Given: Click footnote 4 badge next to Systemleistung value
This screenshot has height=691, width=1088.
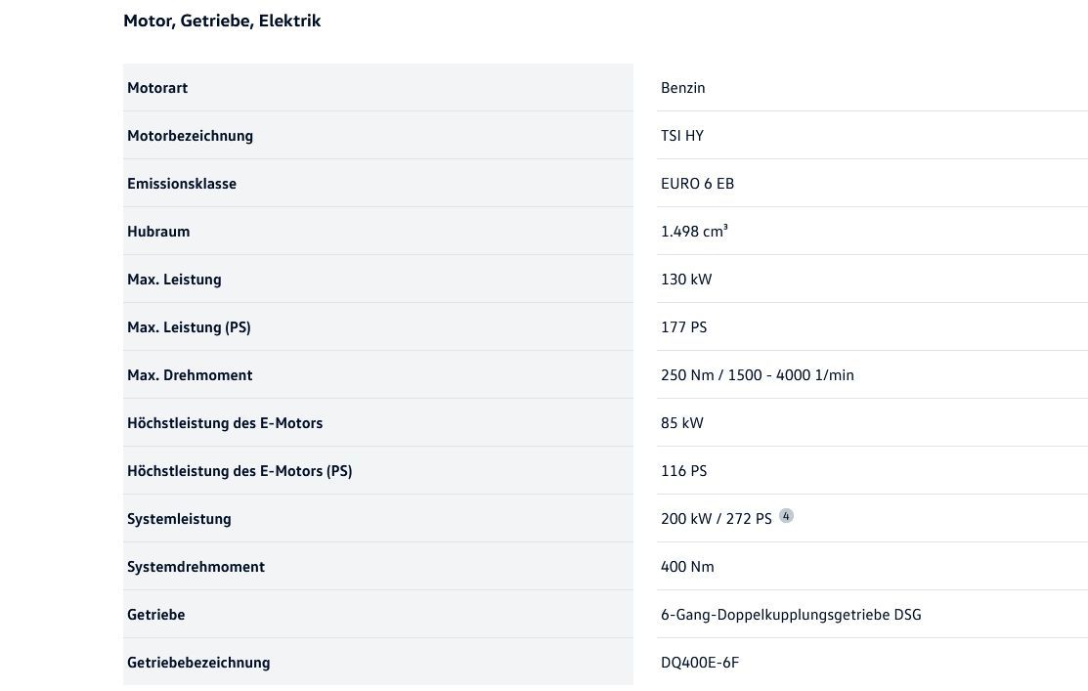Looking at the screenshot, I should click(786, 516).
